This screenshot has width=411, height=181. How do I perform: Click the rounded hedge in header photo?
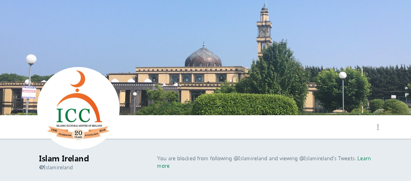(x=244, y=104)
